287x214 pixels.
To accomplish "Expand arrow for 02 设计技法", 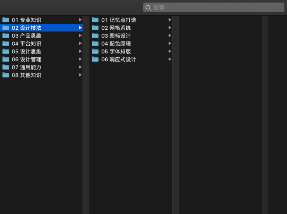I will [x=80, y=28].
